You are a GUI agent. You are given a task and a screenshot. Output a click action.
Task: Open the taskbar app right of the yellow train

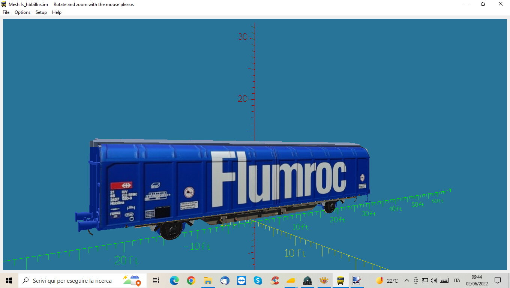point(357,280)
